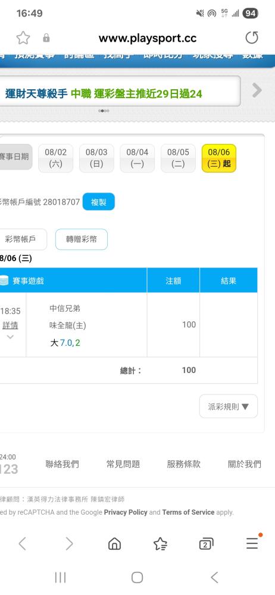Open the browser hamburger menu
275x595 pixels.
point(252,543)
